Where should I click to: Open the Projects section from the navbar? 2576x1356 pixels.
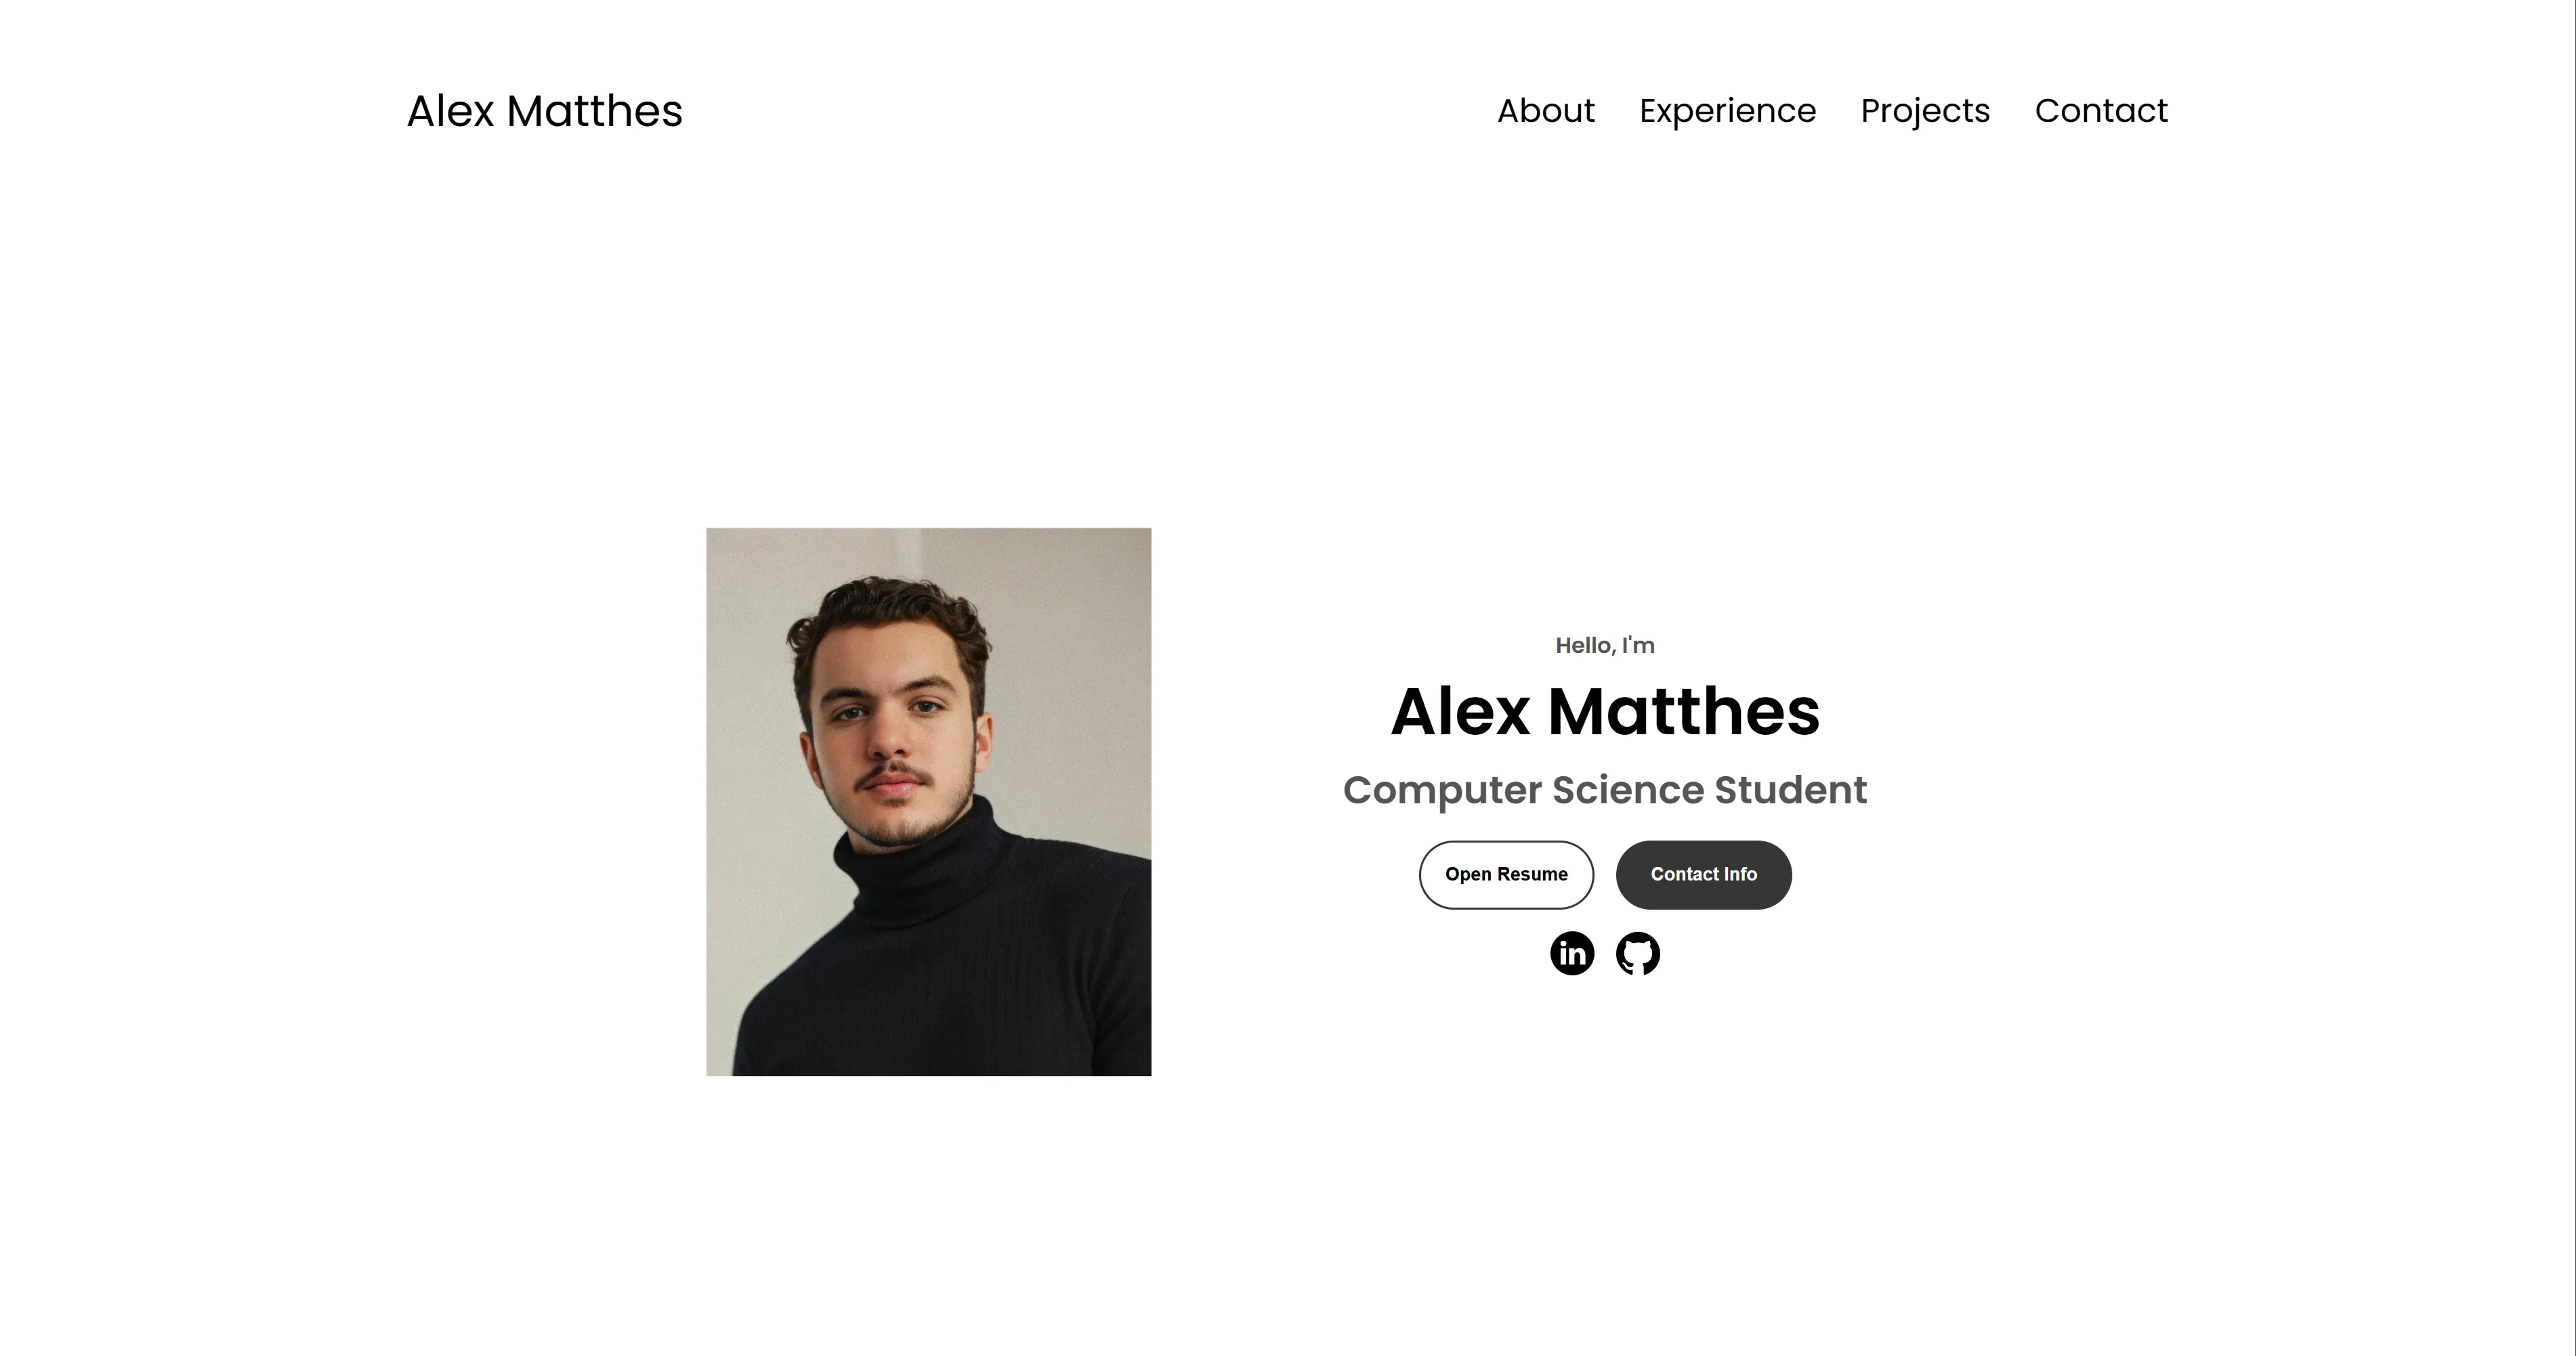tap(1925, 111)
